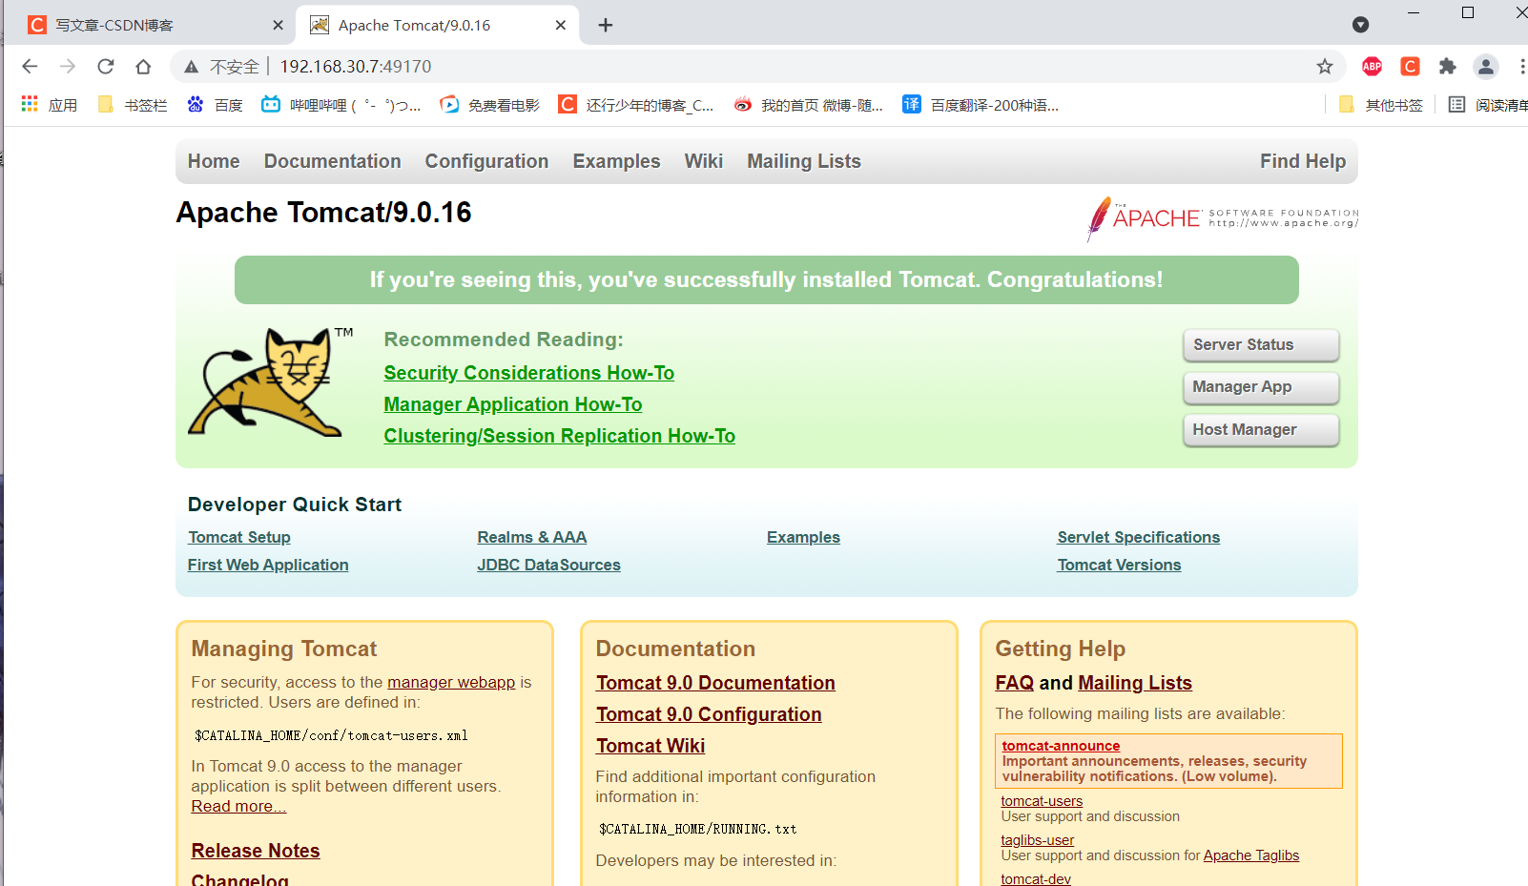
Task: Open the CSDN extension icon
Action: pos(1410,67)
